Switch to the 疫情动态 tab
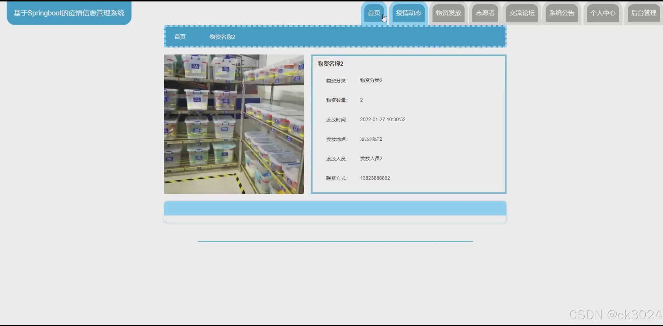 click(x=408, y=13)
